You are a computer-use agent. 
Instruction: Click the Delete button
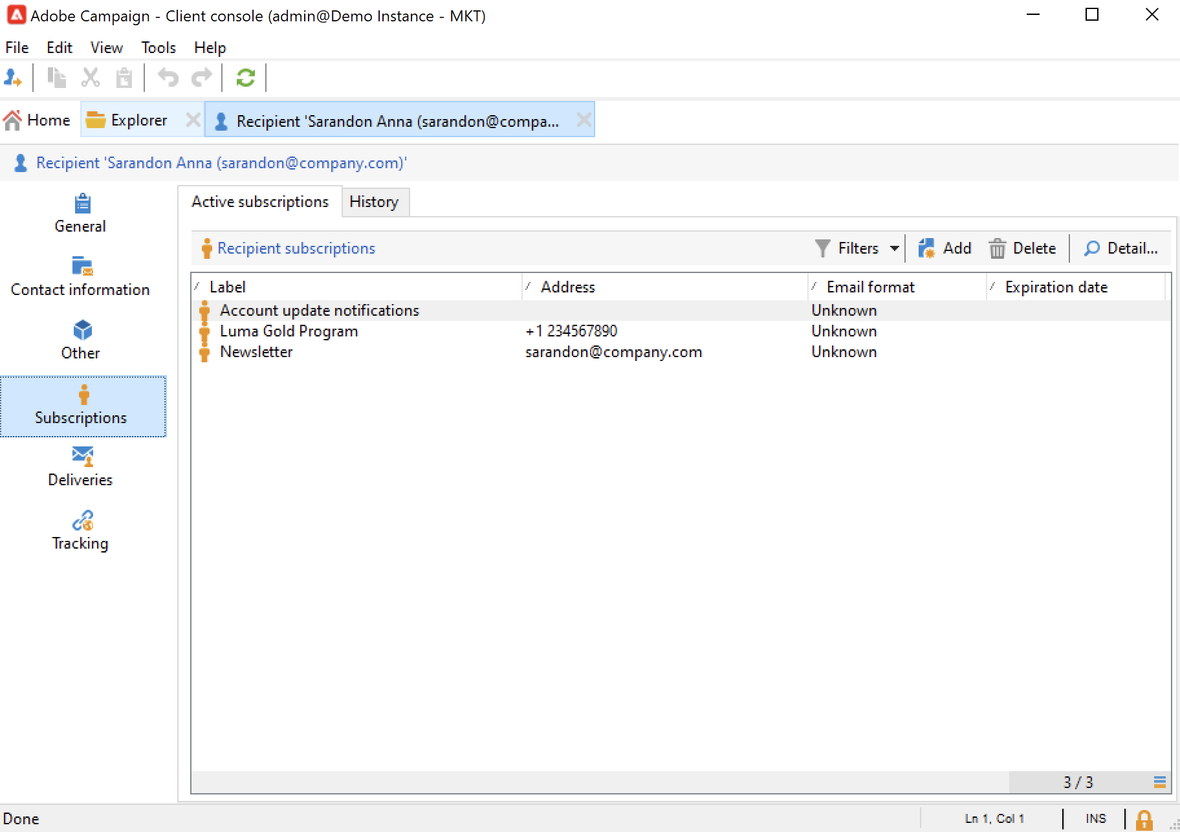point(1022,248)
